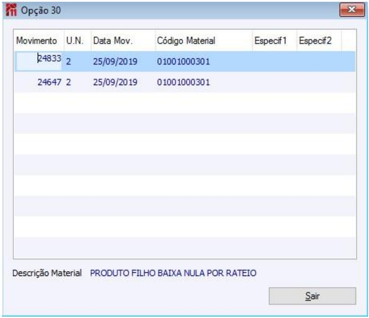
Task: Click the U.N. value in the 24833 row
Action: (68, 61)
